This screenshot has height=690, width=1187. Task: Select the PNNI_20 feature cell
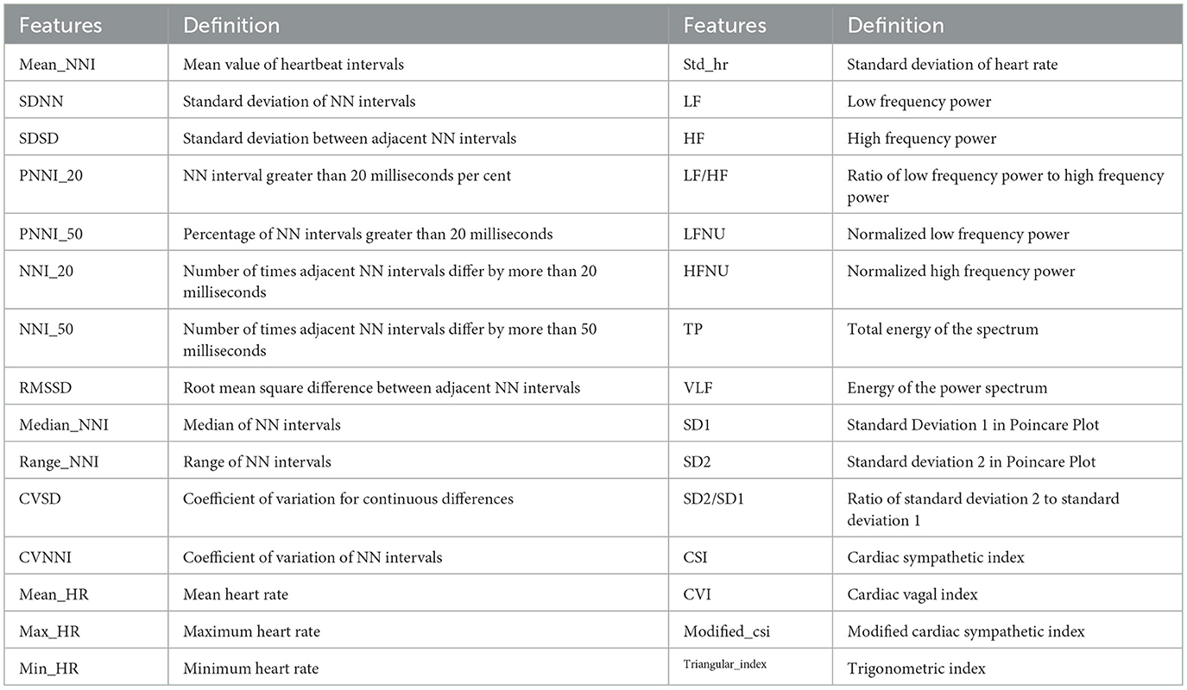(53, 176)
